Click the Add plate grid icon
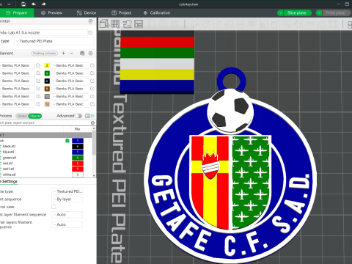Screen dimensions: 352x264 [x=116, y=23]
